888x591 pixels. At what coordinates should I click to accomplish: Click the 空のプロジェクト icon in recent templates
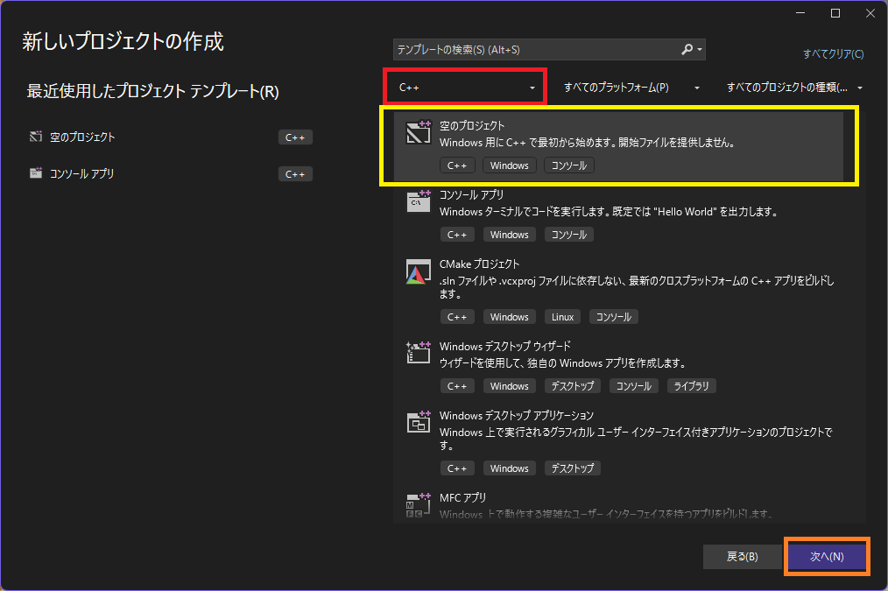[36, 136]
